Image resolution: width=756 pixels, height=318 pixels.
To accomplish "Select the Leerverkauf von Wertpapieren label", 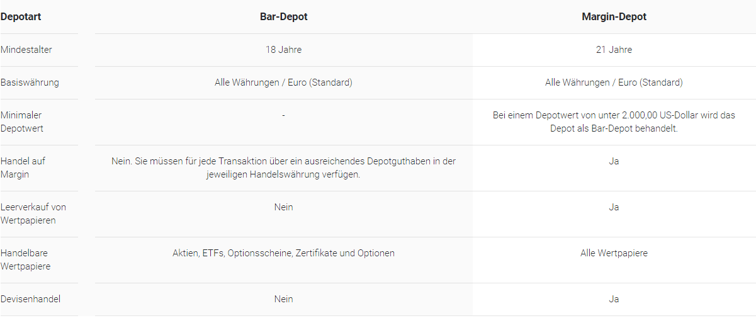I will click(33, 213).
